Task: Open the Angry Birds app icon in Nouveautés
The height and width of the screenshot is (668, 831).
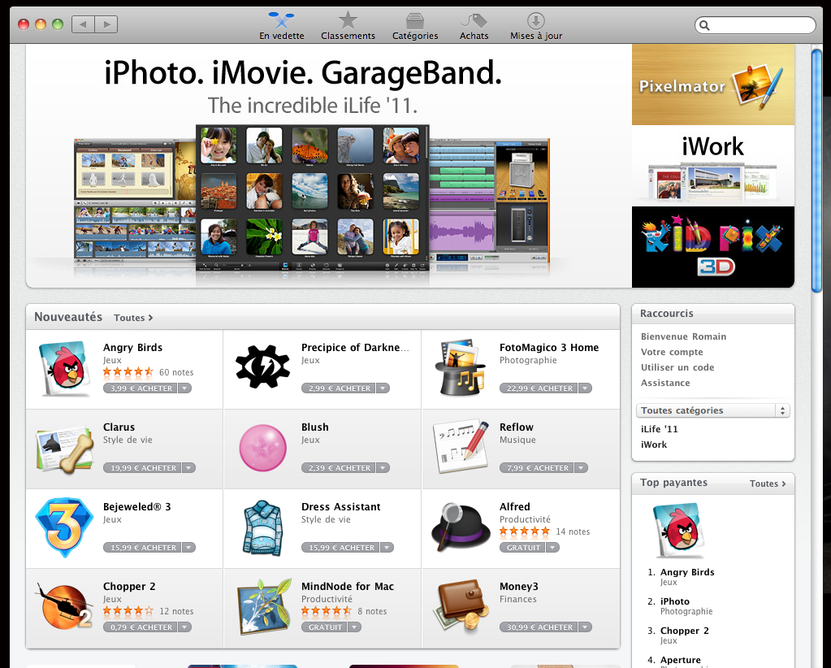Action: [63, 368]
